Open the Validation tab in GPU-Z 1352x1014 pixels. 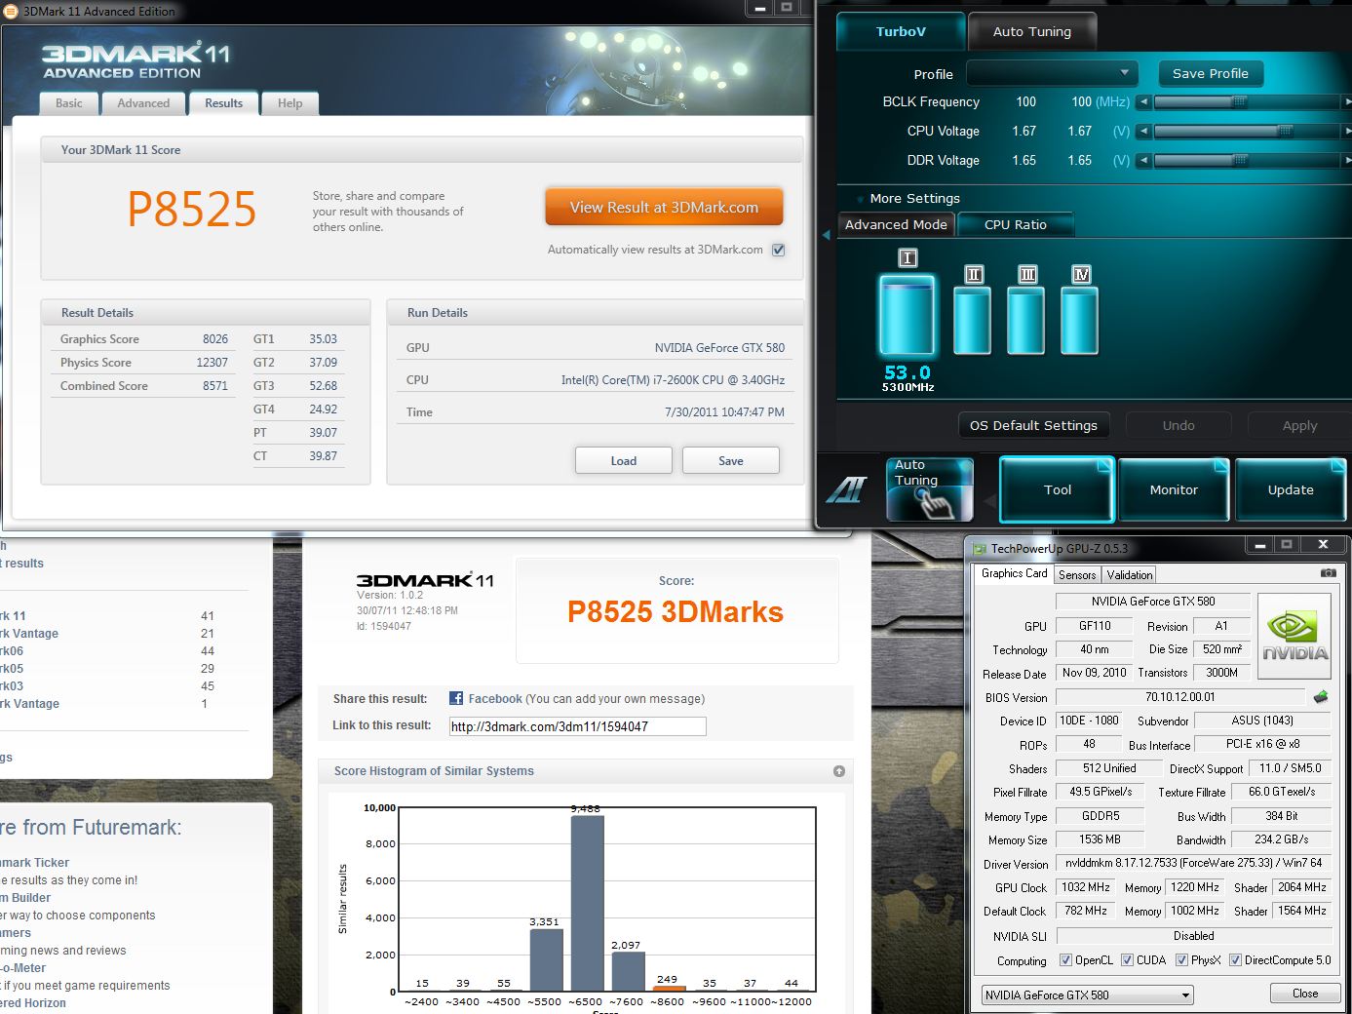(1130, 575)
